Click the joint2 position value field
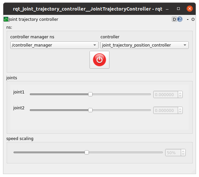 (x=165, y=110)
